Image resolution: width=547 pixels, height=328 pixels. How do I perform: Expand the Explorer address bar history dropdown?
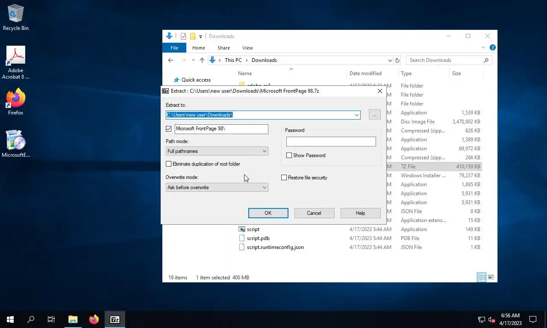[390, 60]
